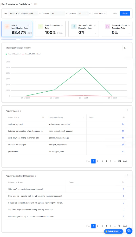Click the info icon on Successful API Execution Rate card
This screenshot has height=237, width=136.
coord(95,25)
